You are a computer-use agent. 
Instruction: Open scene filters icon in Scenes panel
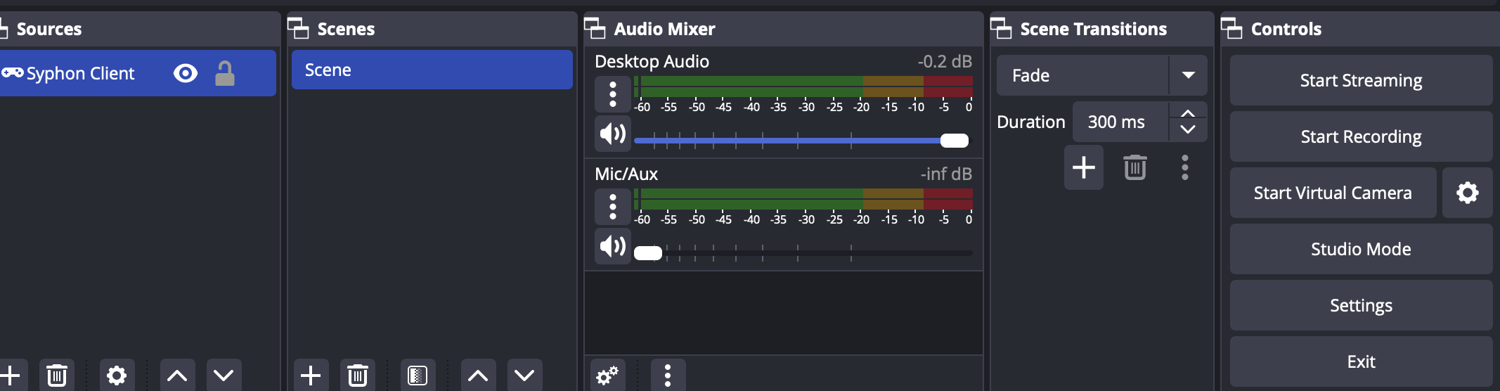pyautogui.click(x=418, y=376)
